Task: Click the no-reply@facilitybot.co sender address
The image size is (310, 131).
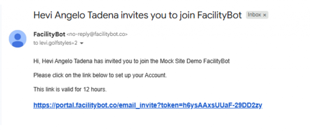Action: (97, 35)
